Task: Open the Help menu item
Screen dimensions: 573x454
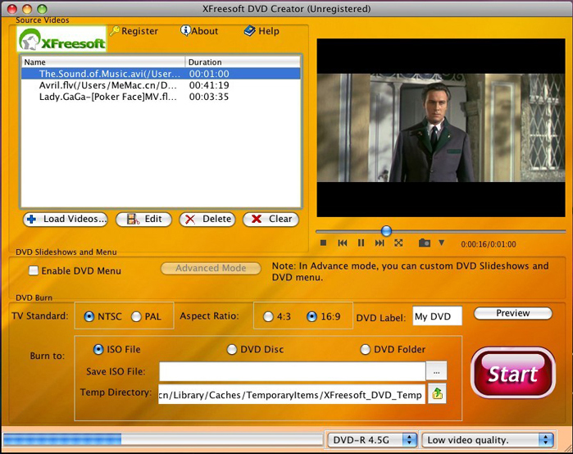Action: 261,31
